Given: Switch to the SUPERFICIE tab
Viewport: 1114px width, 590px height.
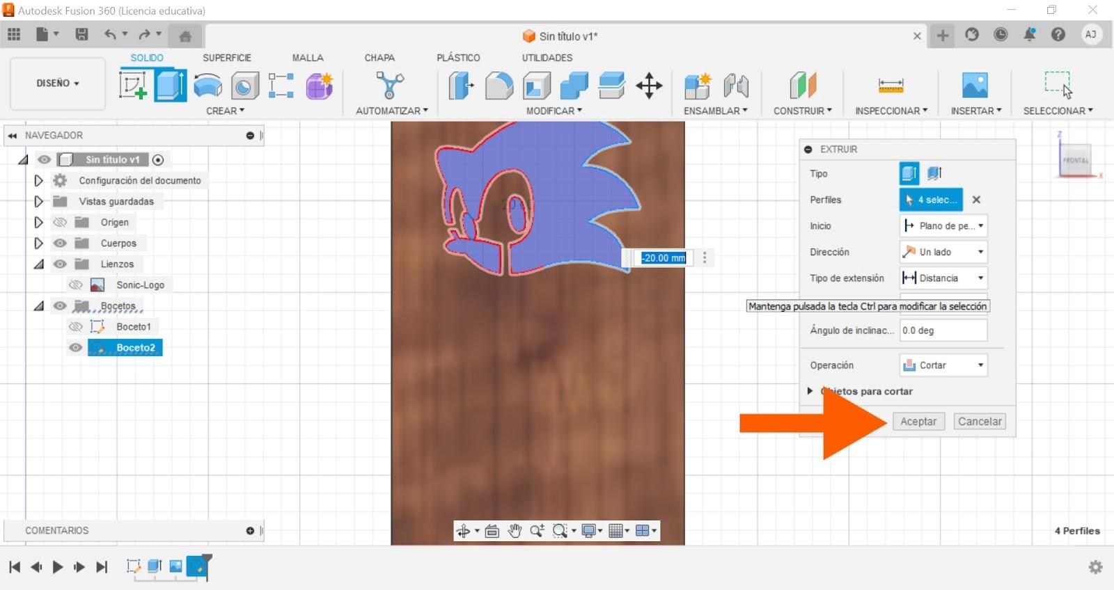Looking at the screenshot, I should coord(227,58).
